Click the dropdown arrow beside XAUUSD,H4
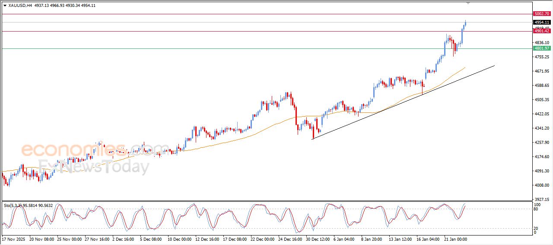This screenshot has height=245, width=553. pos(5,6)
